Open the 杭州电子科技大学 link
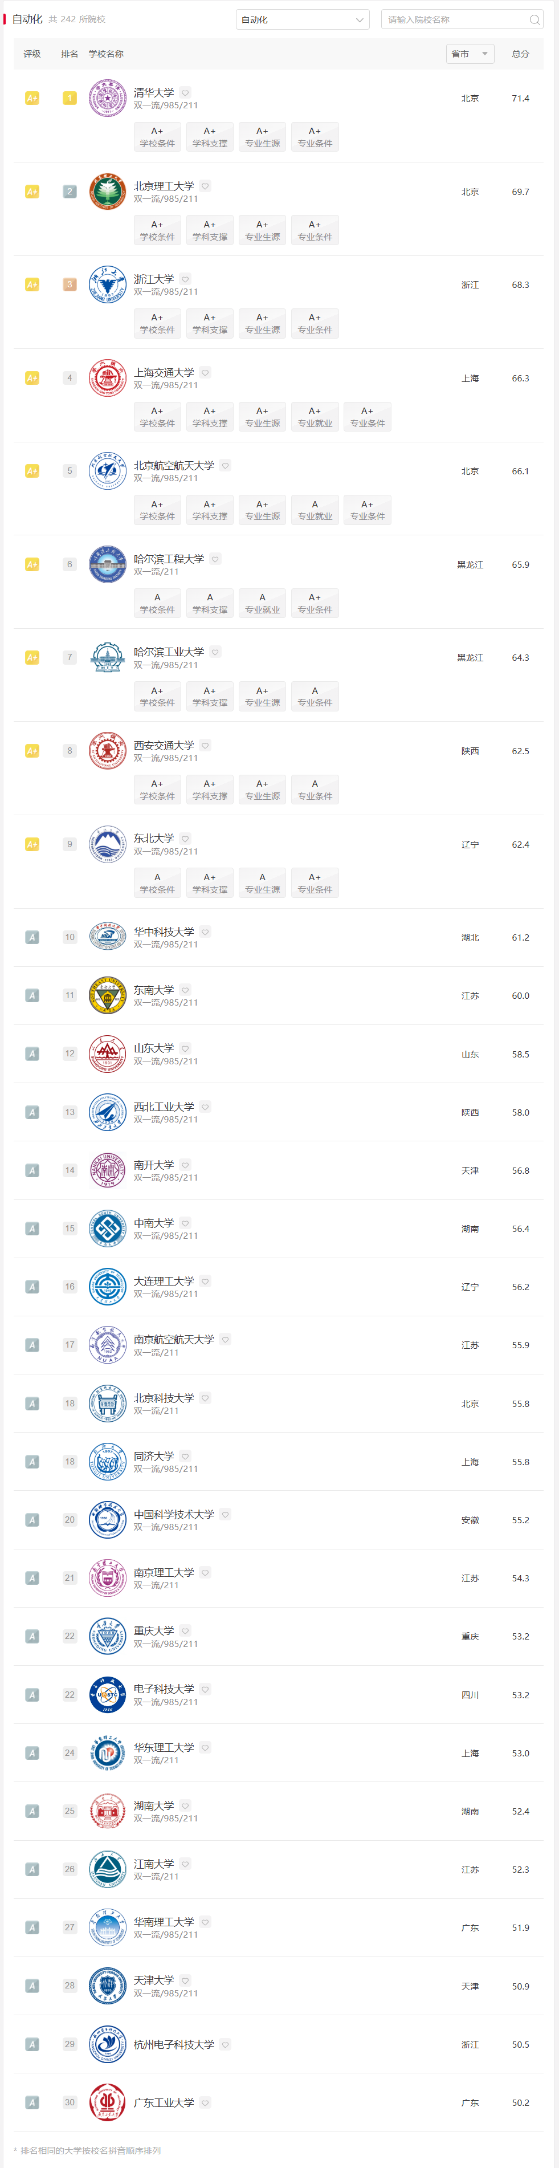 point(174,2044)
